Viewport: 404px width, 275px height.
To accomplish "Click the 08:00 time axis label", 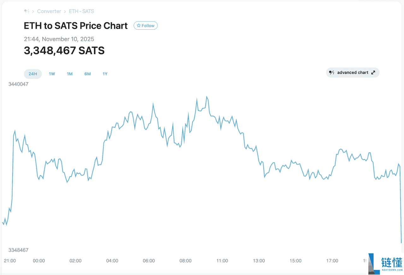I will point(185,261).
